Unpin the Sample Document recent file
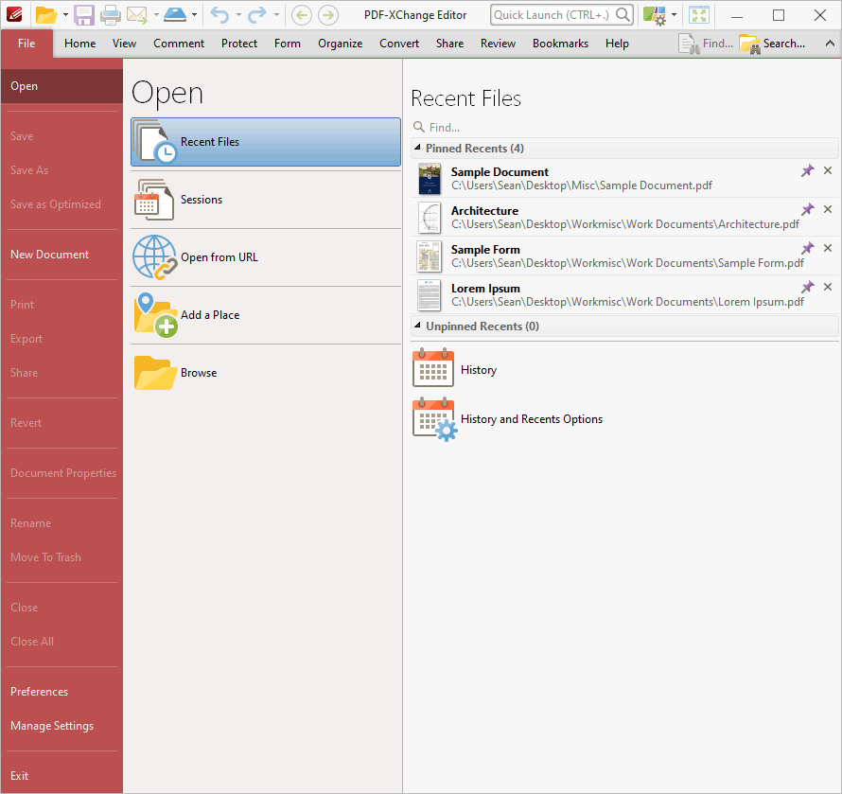 (807, 171)
